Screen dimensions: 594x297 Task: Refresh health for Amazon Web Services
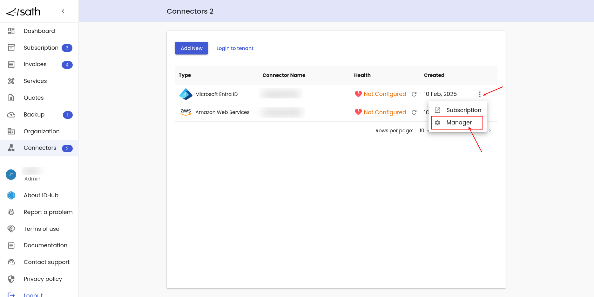(x=414, y=112)
